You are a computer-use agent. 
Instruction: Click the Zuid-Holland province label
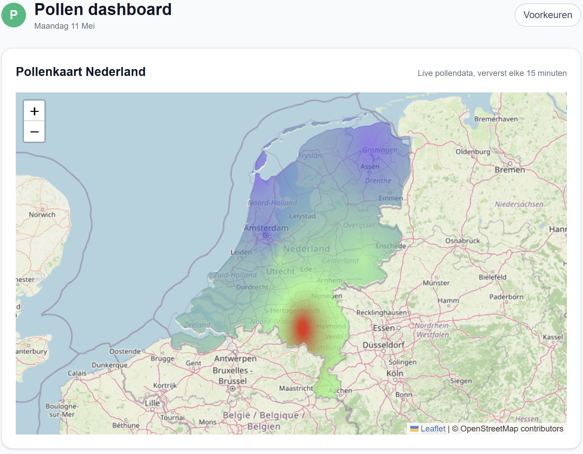tap(235, 275)
